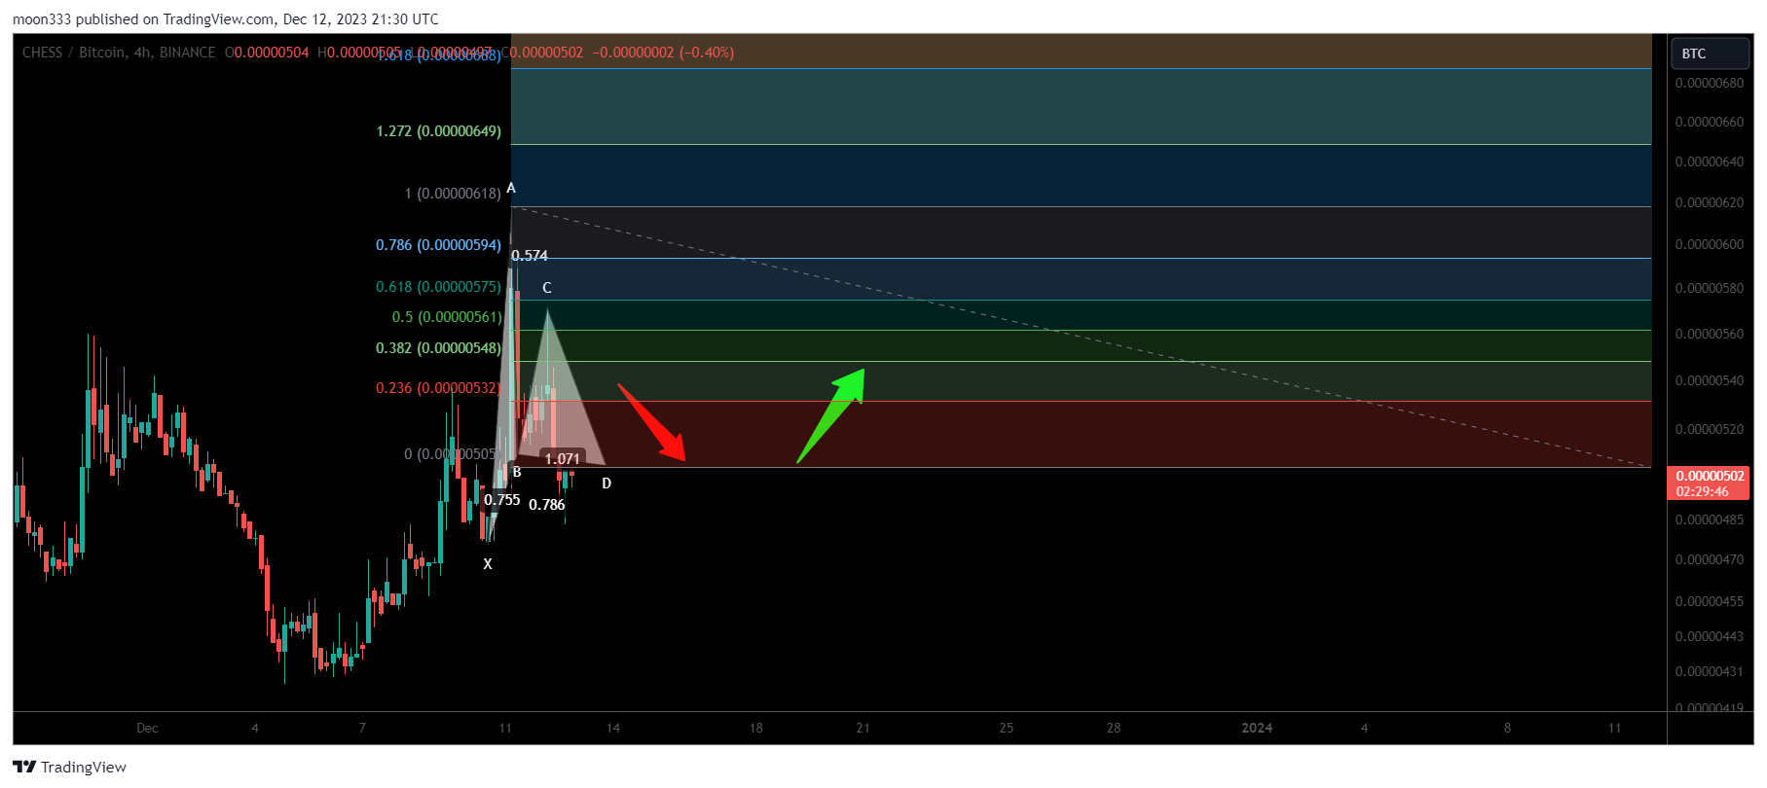This screenshot has height=788, width=1767.
Task: Click pattern point label X
Action: point(488,564)
